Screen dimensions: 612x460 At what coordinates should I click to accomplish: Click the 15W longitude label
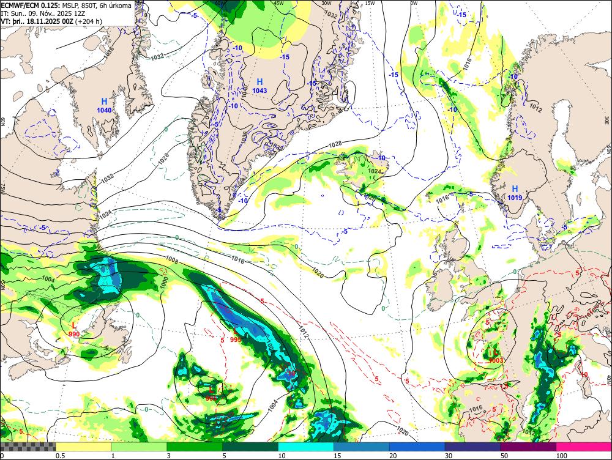click(370, 2)
